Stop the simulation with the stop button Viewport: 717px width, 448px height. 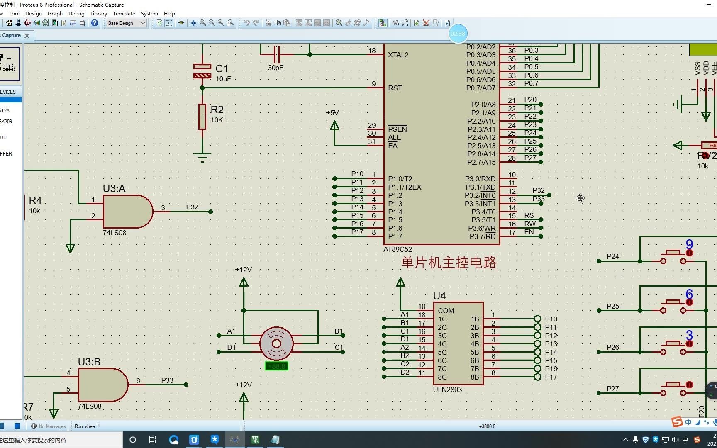pos(17,426)
